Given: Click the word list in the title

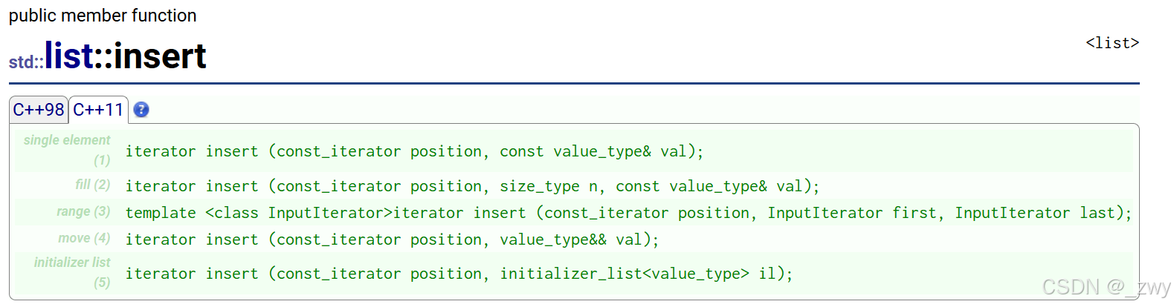Looking at the screenshot, I should [68, 56].
